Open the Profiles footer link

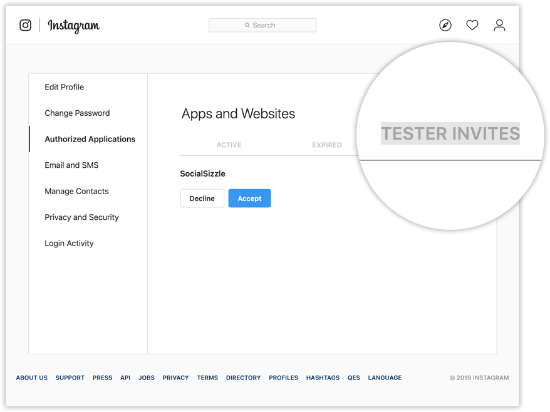point(283,378)
